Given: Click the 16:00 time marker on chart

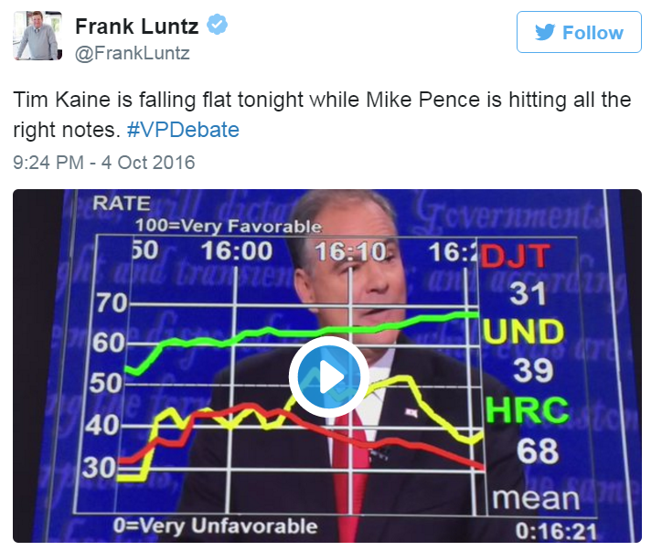Looking at the screenshot, I should tap(237, 251).
